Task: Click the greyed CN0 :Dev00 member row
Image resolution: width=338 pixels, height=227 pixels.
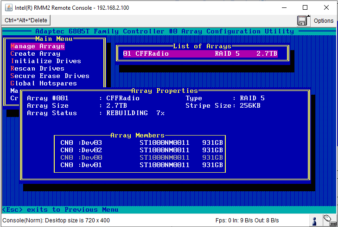Action: (141, 157)
